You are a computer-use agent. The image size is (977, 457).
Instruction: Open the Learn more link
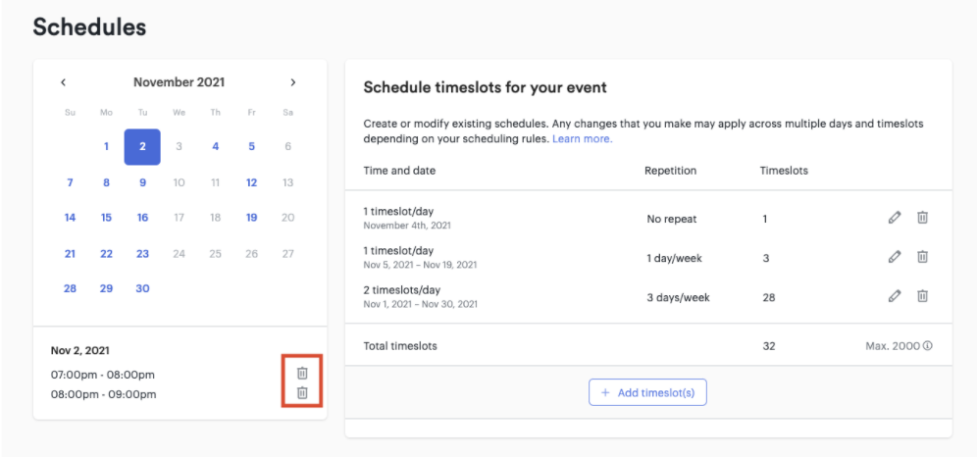(x=582, y=139)
